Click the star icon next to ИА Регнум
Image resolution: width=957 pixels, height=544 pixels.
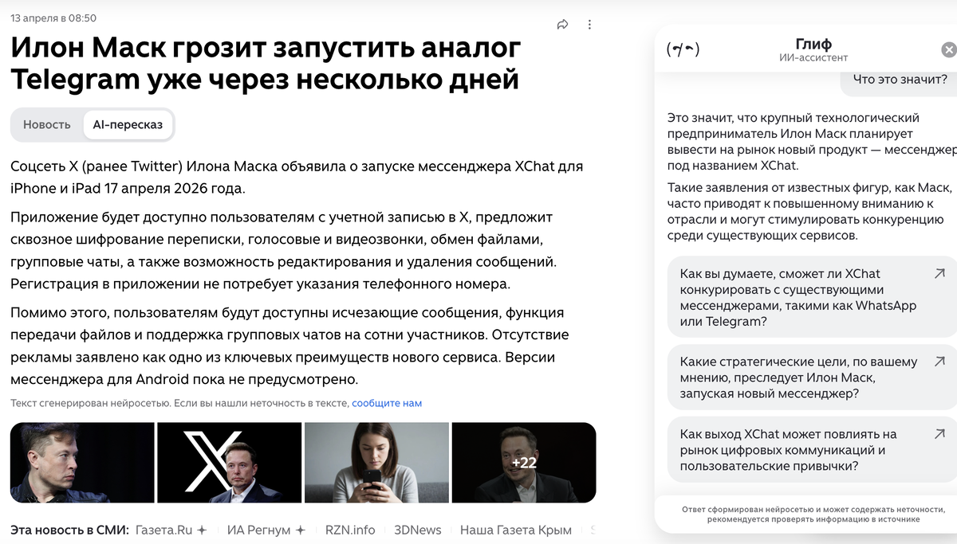301,530
